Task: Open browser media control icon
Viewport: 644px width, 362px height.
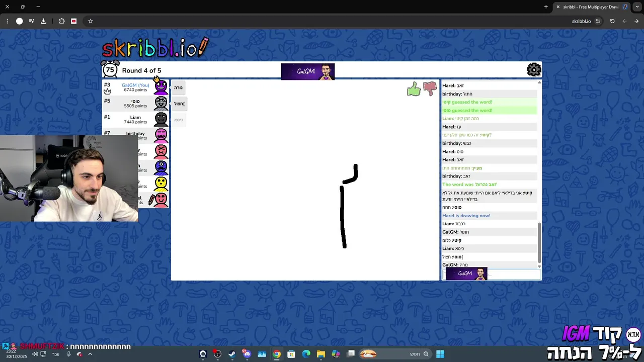Action: 32,21
